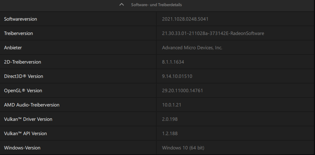Click the OpenGL value 29.20.11000.14761
This screenshot has width=315, height=155.
(x=182, y=91)
